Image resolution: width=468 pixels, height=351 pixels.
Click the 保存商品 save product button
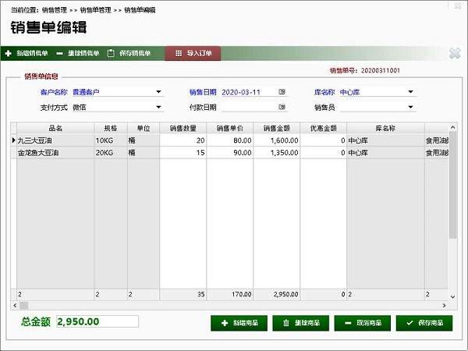coord(424,323)
